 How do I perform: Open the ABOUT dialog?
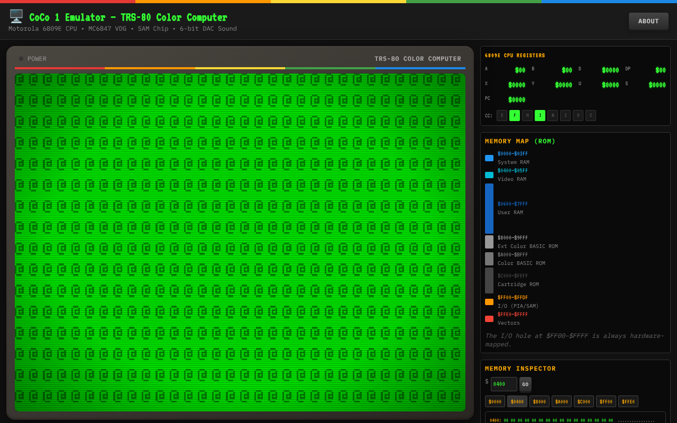pyautogui.click(x=648, y=21)
